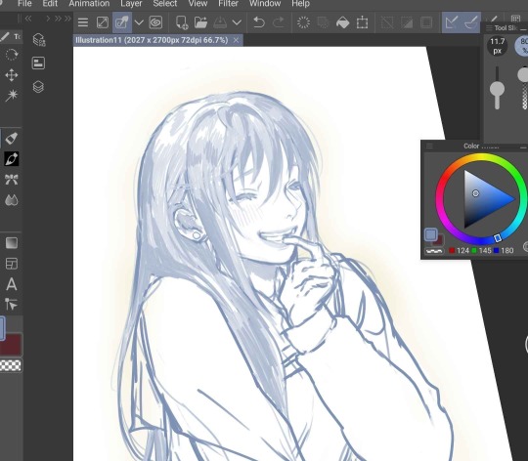Open the Layer menu
528x461 pixels.
click(x=131, y=4)
